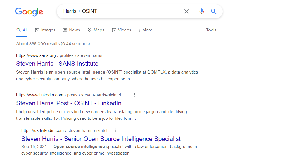Click the blue search magnifier icon
Image resolution: width=292 pixels, height=161 pixels.
[x=214, y=11]
